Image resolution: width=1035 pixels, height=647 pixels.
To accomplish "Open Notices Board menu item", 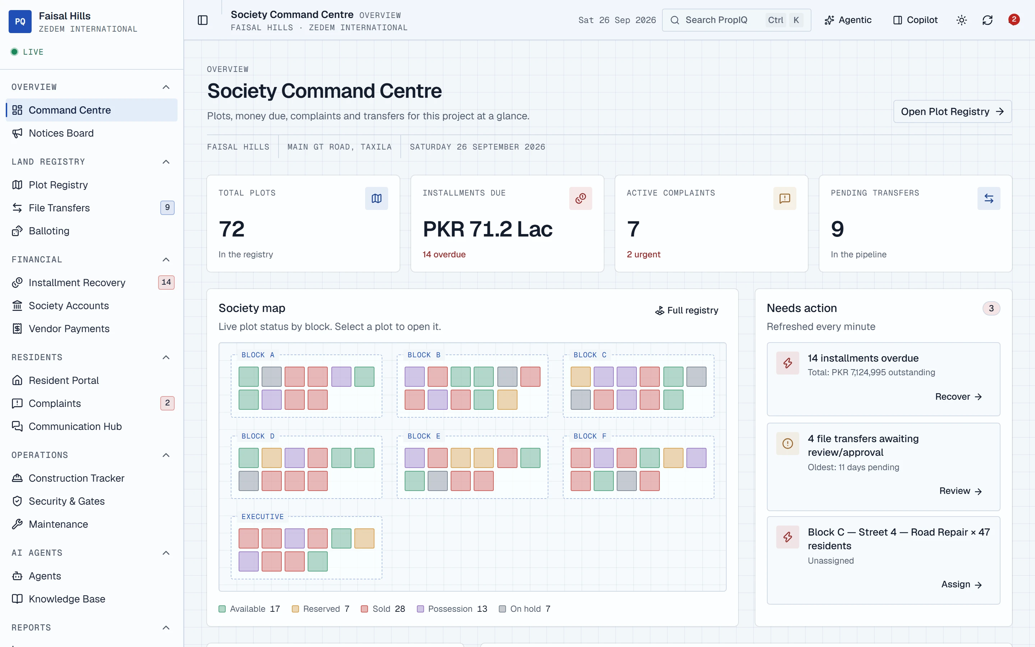I will click(92, 133).
